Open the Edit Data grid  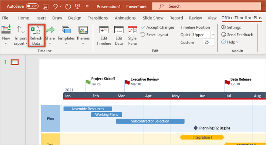pyautogui.click(x=119, y=36)
